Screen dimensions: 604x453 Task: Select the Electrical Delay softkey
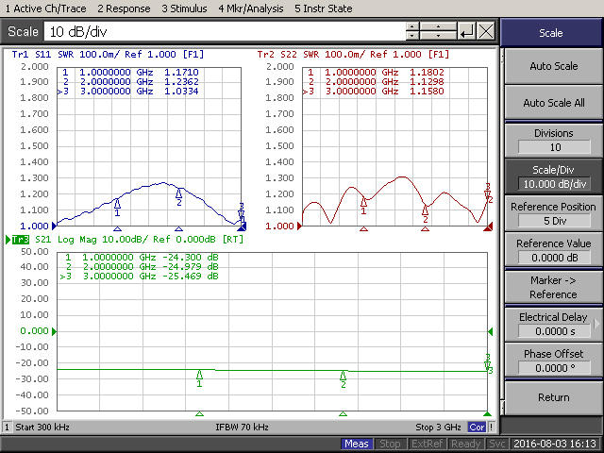(554, 324)
